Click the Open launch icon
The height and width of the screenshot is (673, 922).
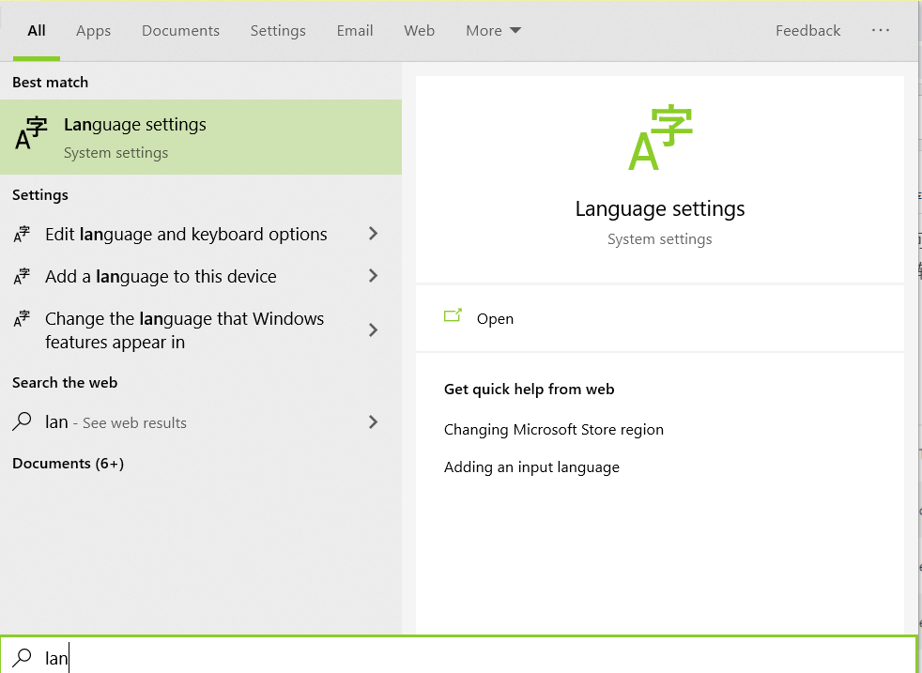click(453, 317)
